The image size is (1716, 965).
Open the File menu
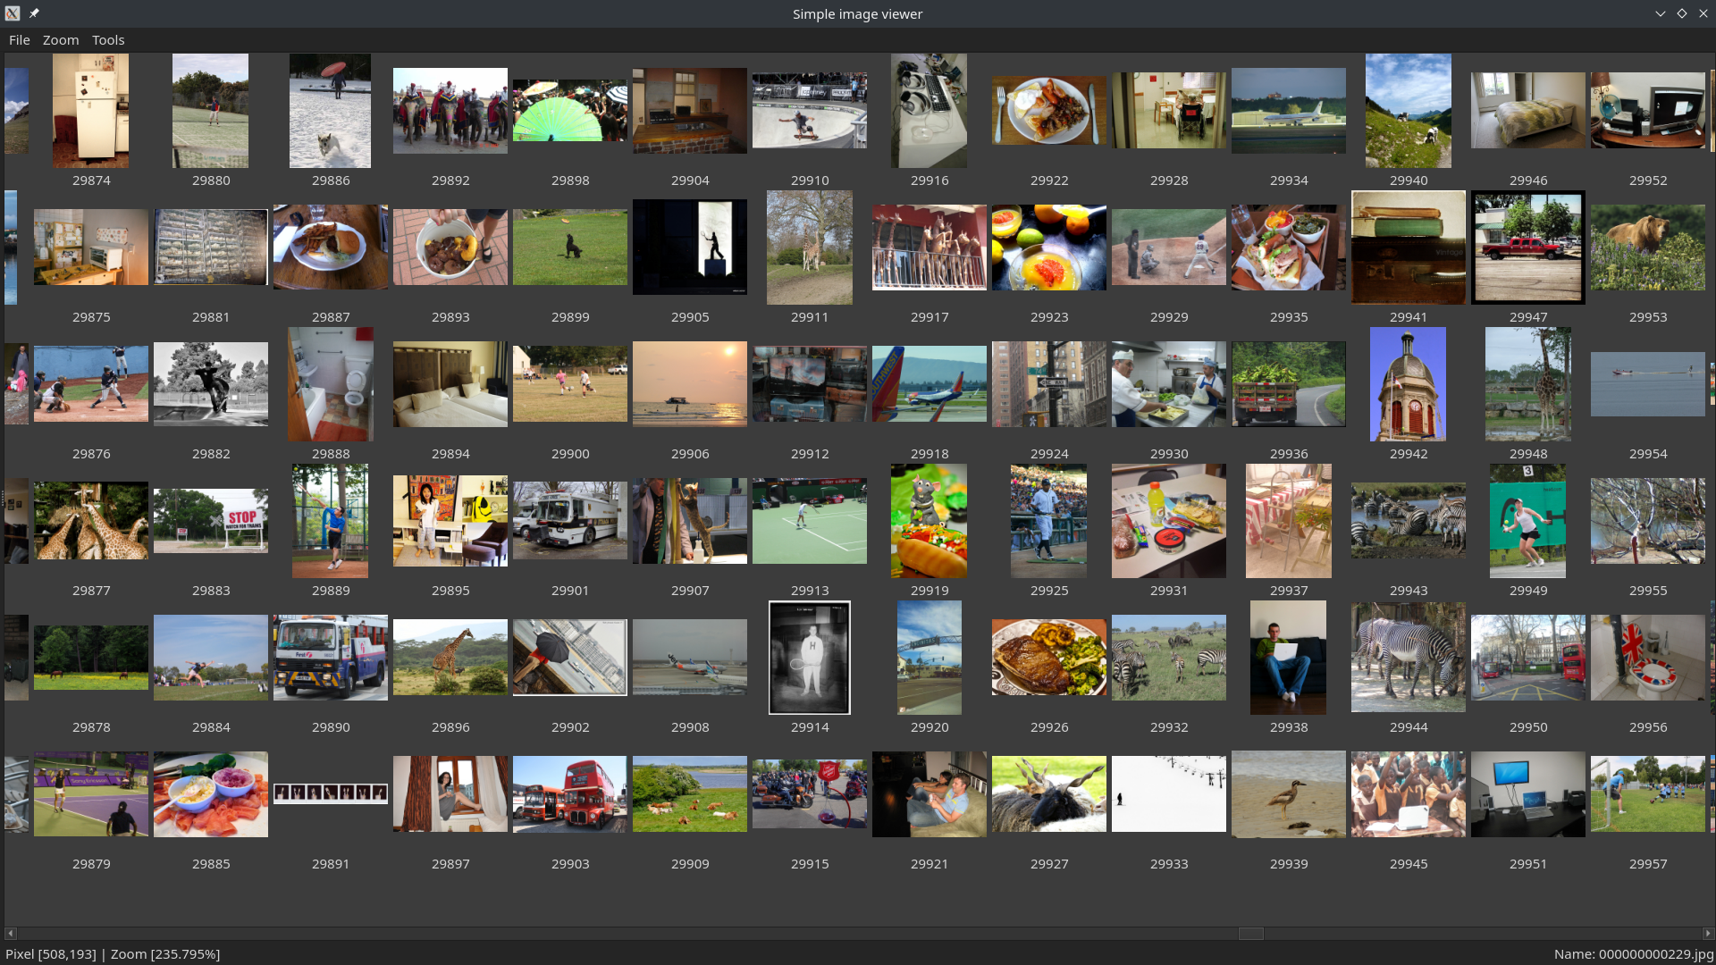19,40
